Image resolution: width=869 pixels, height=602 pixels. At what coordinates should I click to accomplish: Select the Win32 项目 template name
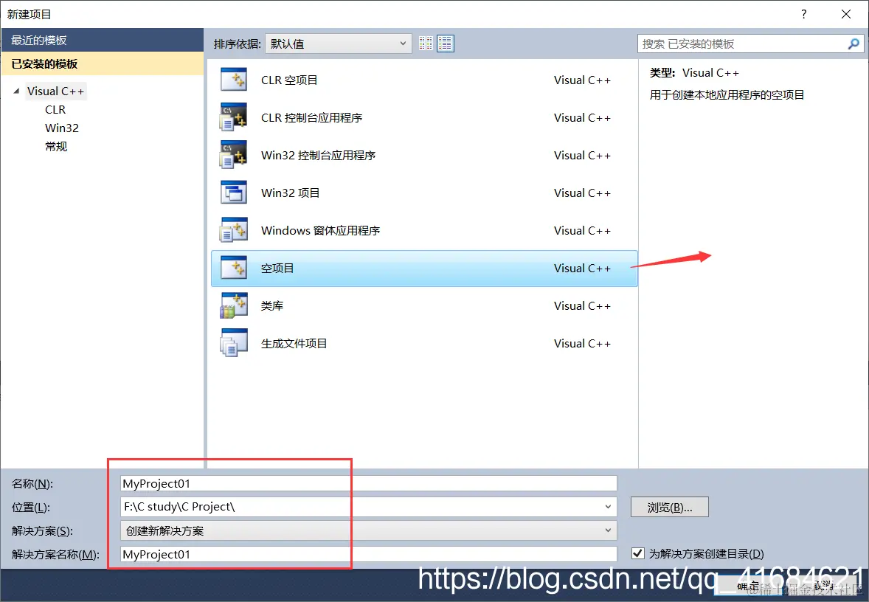coord(291,193)
